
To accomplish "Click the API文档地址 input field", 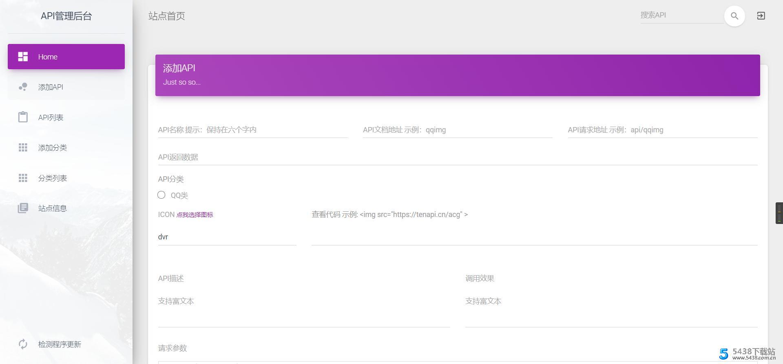I will point(457,130).
